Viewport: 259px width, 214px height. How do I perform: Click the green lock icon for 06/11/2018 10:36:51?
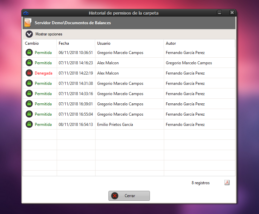29,52
